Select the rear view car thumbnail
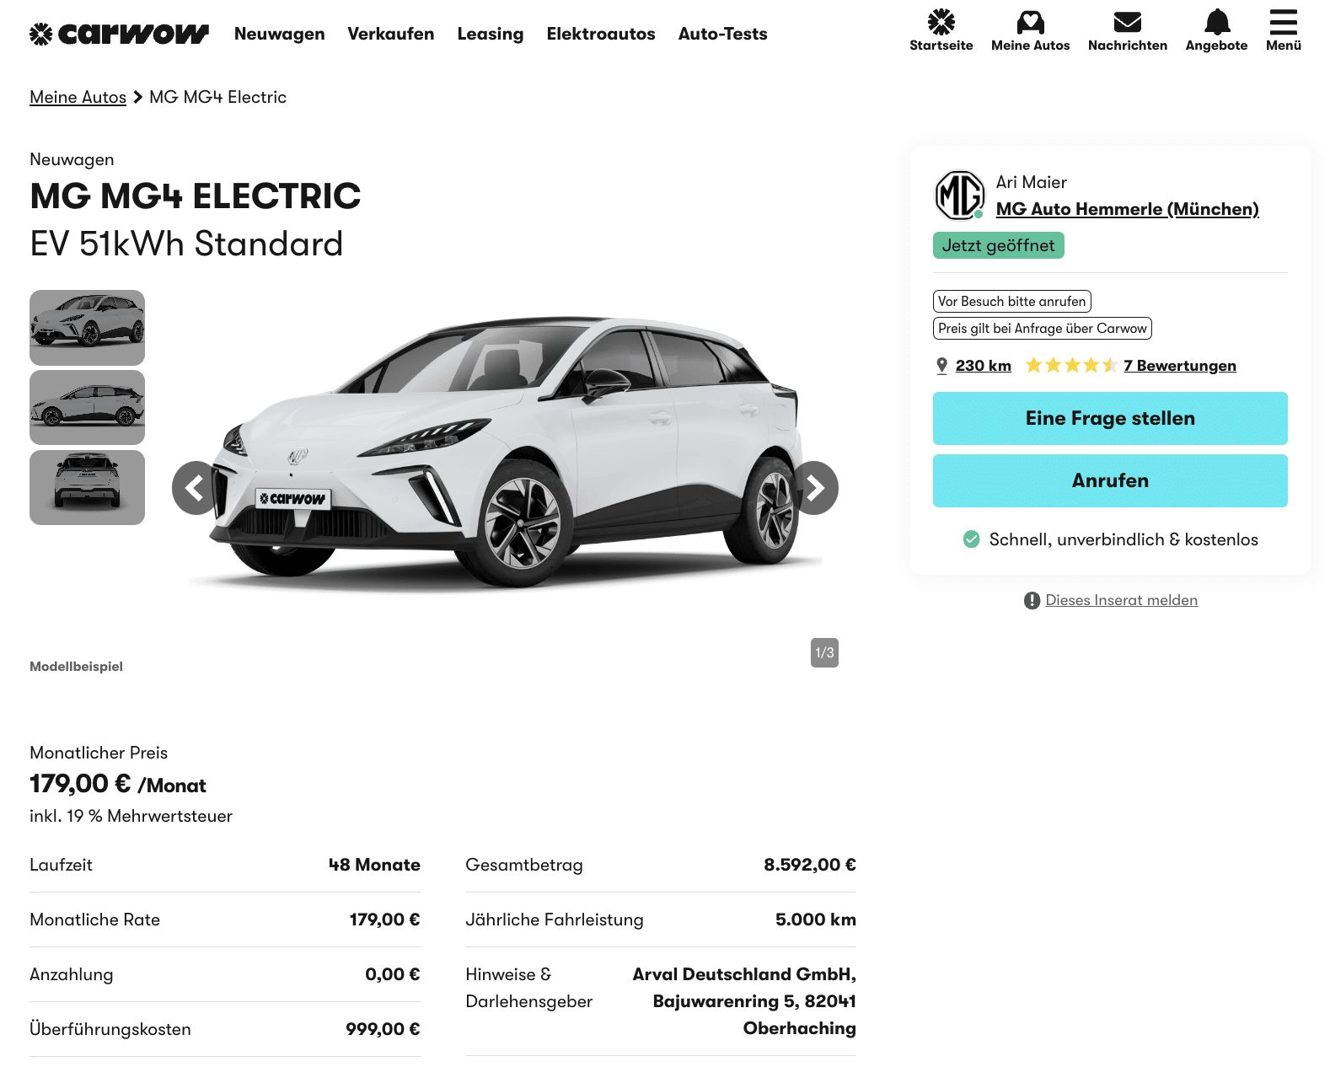The width and height of the screenshot is (1330, 1067). click(87, 487)
